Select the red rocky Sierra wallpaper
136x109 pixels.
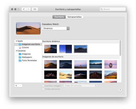[x=96, y=75]
